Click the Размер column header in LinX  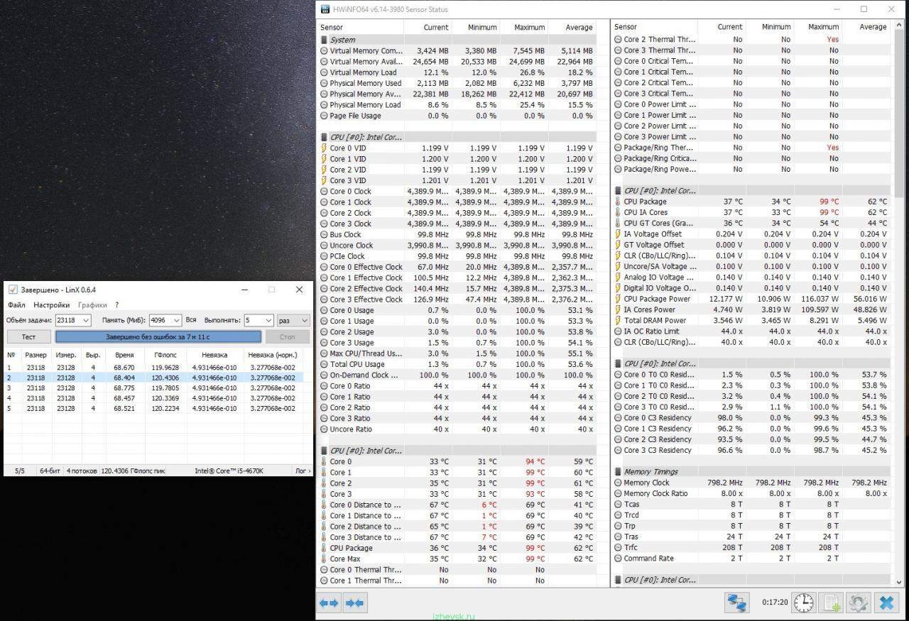click(x=36, y=354)
